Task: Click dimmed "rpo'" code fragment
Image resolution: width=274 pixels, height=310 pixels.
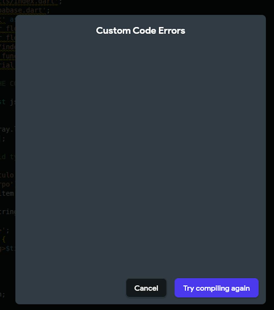Action: pos(7,184)
